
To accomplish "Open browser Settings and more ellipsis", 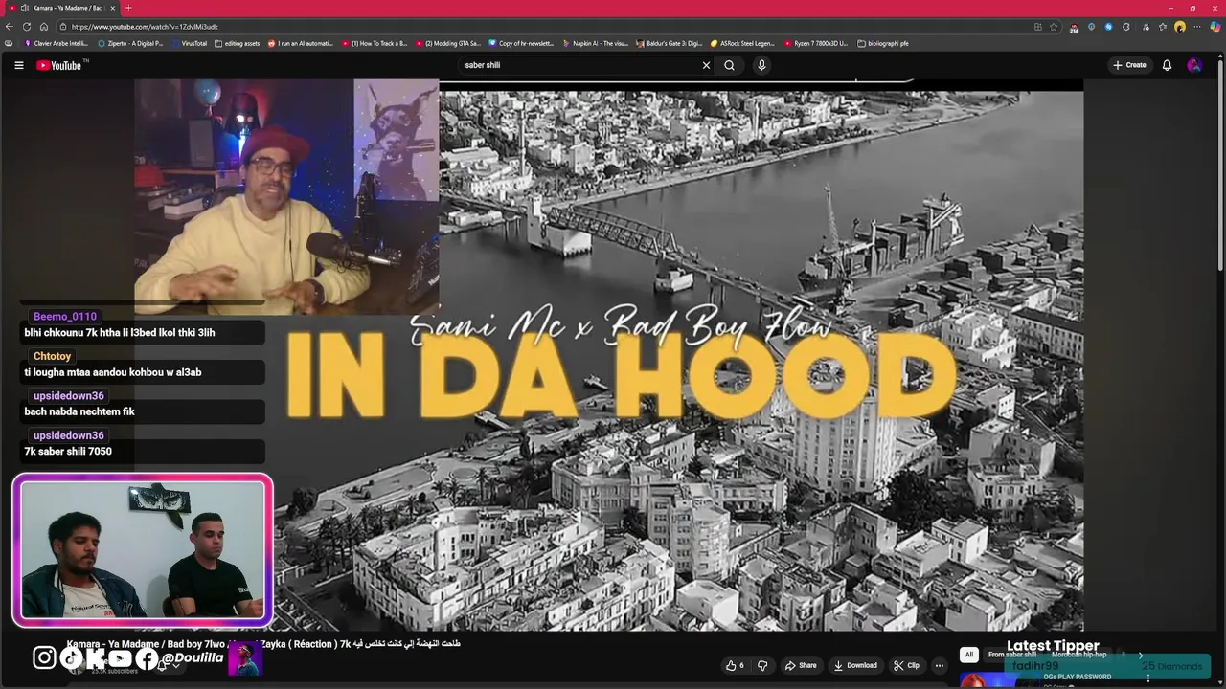I will (1197, 27).
